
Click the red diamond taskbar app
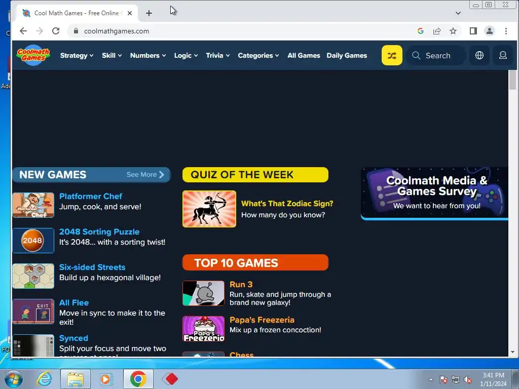[170, 379]
